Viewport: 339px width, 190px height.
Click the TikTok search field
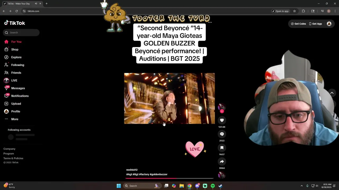coord(21,32)
